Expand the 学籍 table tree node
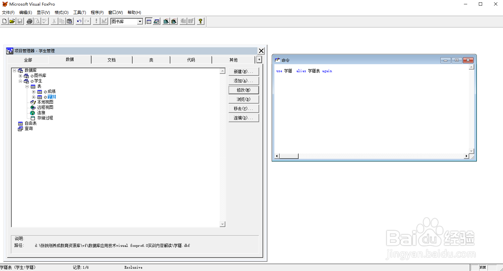 pos(34,97)
